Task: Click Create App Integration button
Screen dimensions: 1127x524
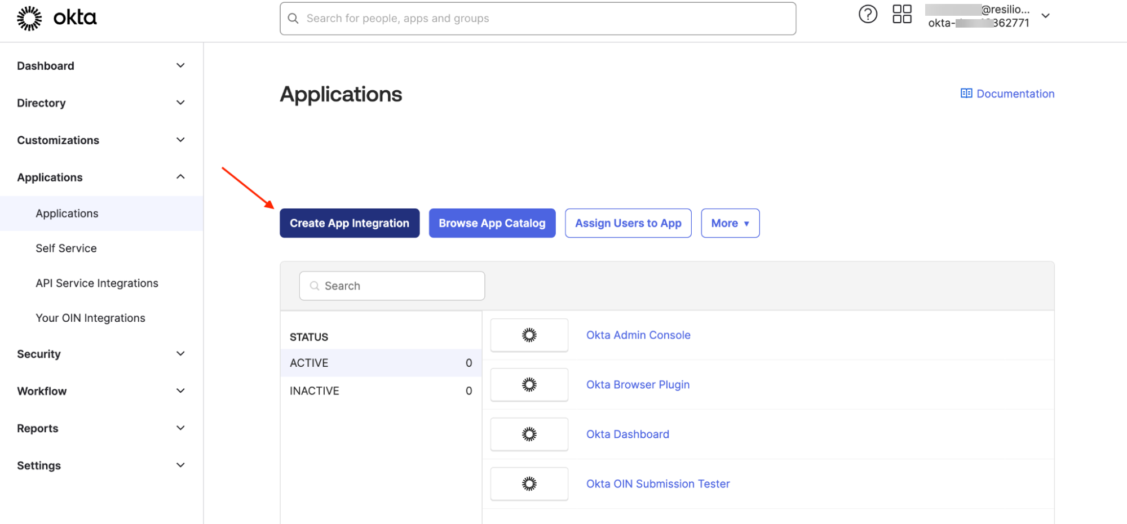Action: tap(349, 223)
